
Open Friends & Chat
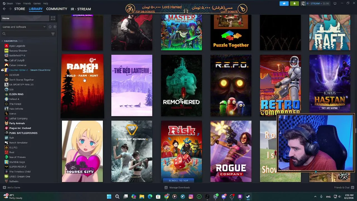click(344, 188)
